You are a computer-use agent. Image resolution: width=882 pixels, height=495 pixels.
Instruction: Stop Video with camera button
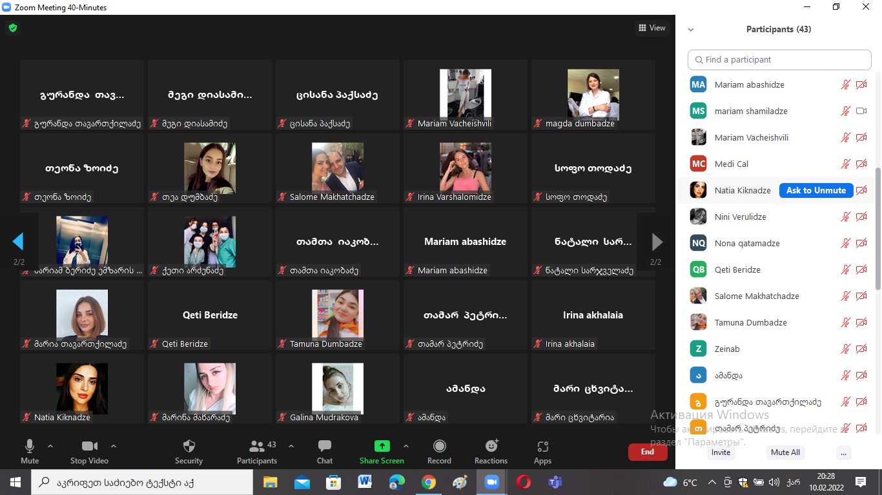pyautogui.click(x=89, y=451)
